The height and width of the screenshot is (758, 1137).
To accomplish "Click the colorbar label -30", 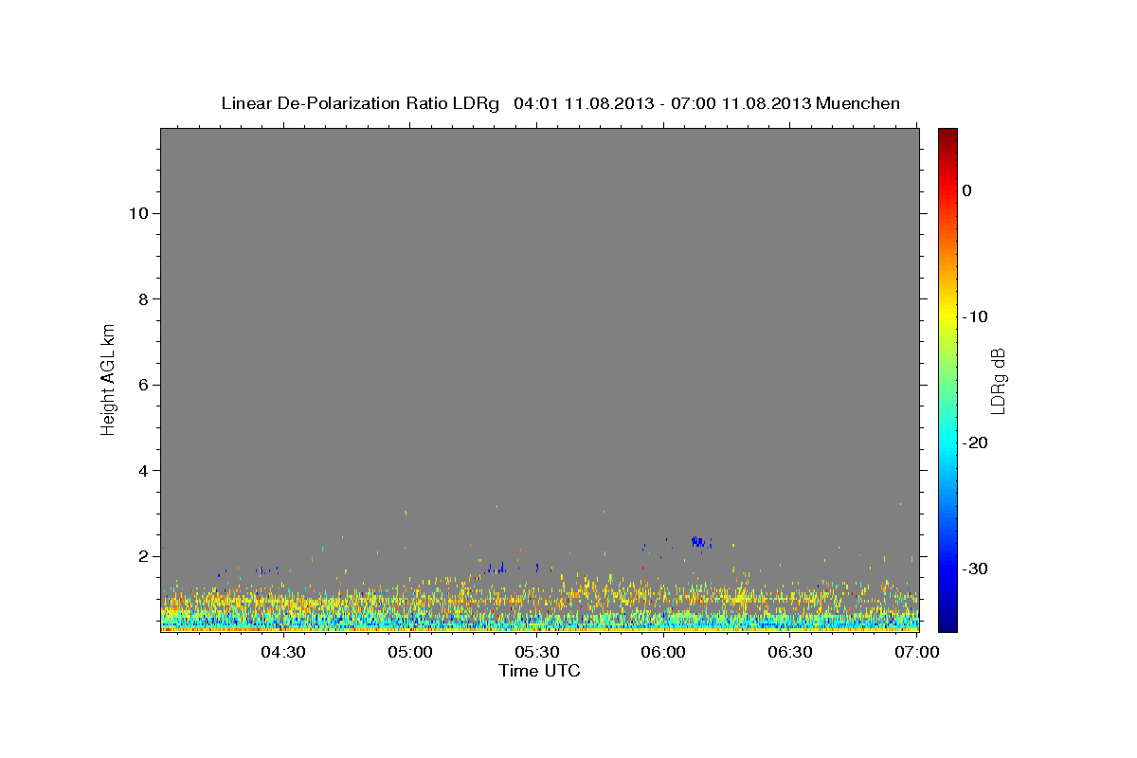I will (x=976, y=568).
